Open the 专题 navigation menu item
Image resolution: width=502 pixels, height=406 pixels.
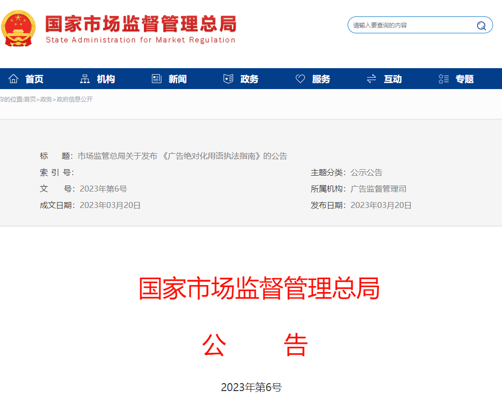(x=465, y=79)
